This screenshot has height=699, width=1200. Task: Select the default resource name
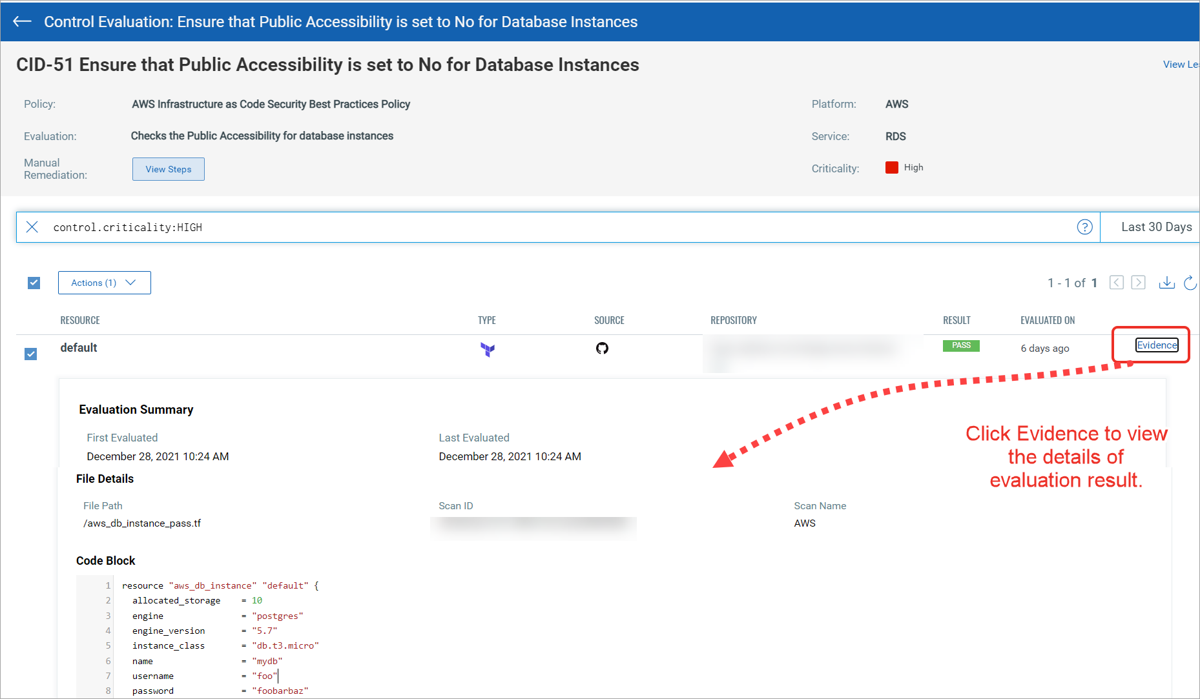click(x=79, y=348)
